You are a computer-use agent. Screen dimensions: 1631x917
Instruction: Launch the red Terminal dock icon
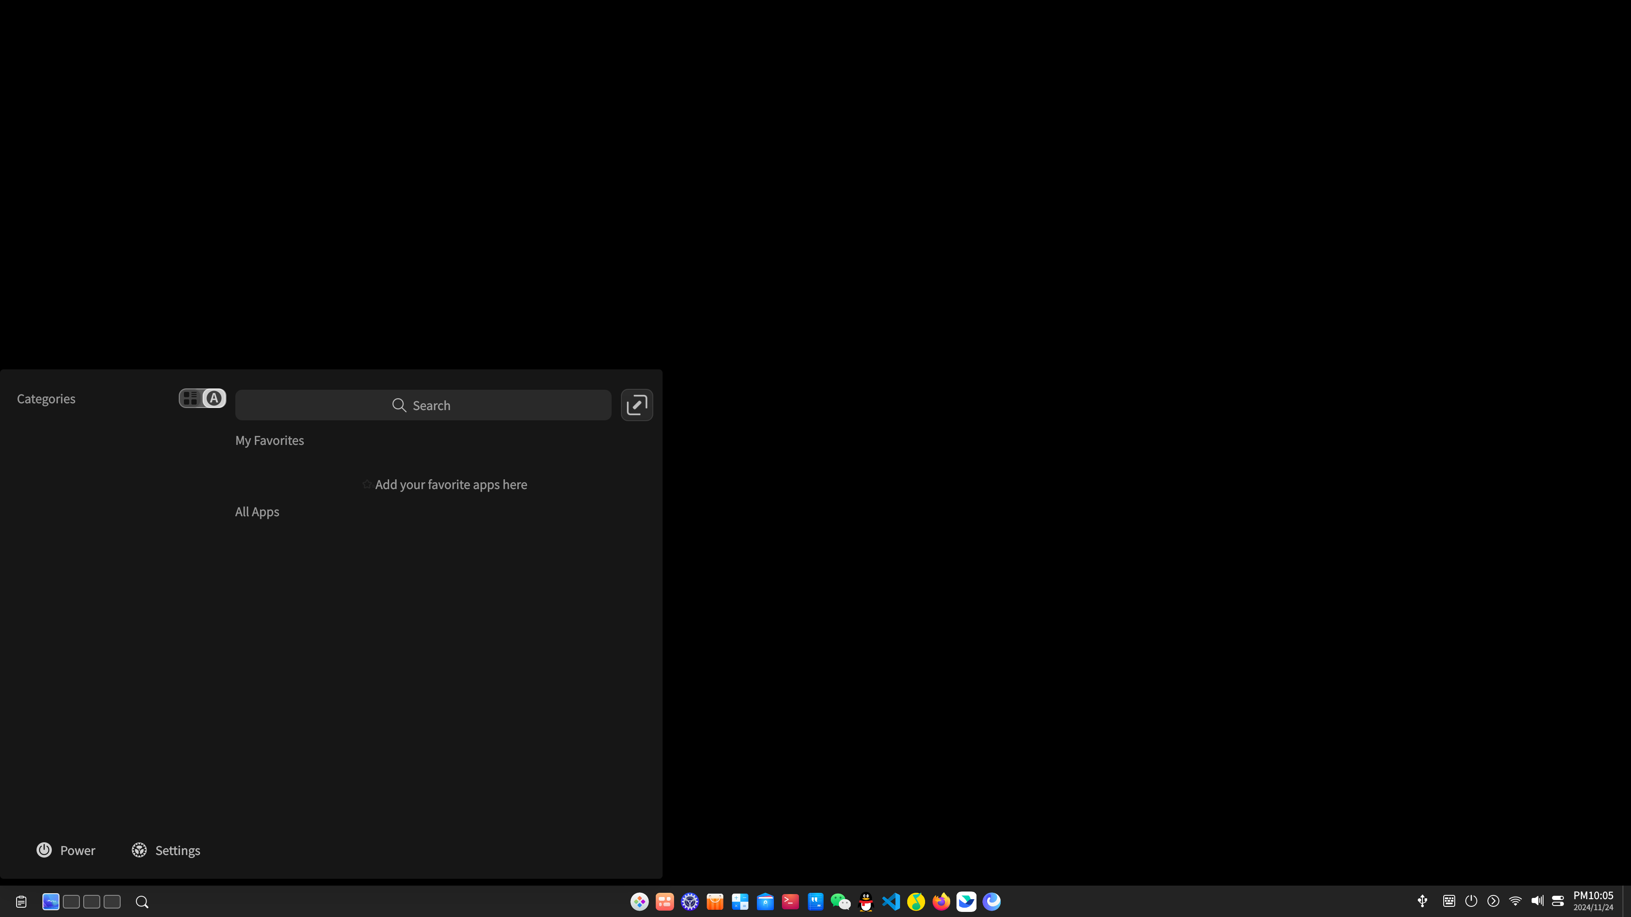(x=790, y=901)
